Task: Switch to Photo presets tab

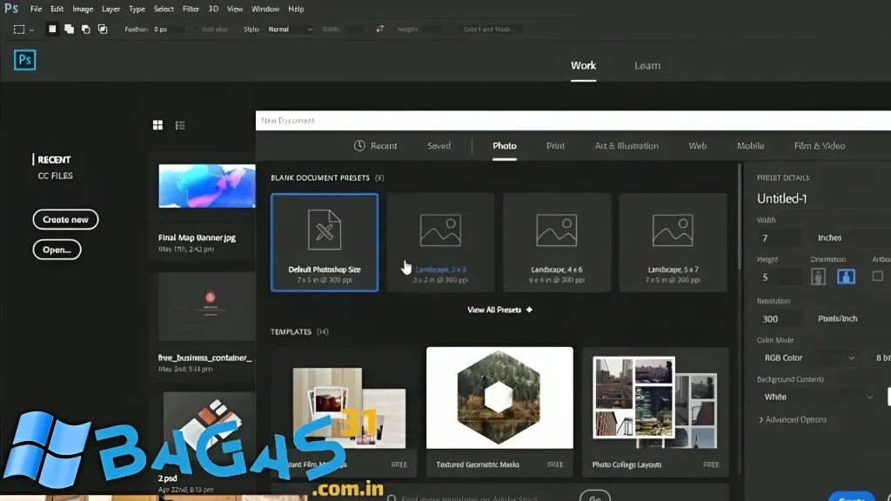Action: pyautogui.click(x=505, y=145)
